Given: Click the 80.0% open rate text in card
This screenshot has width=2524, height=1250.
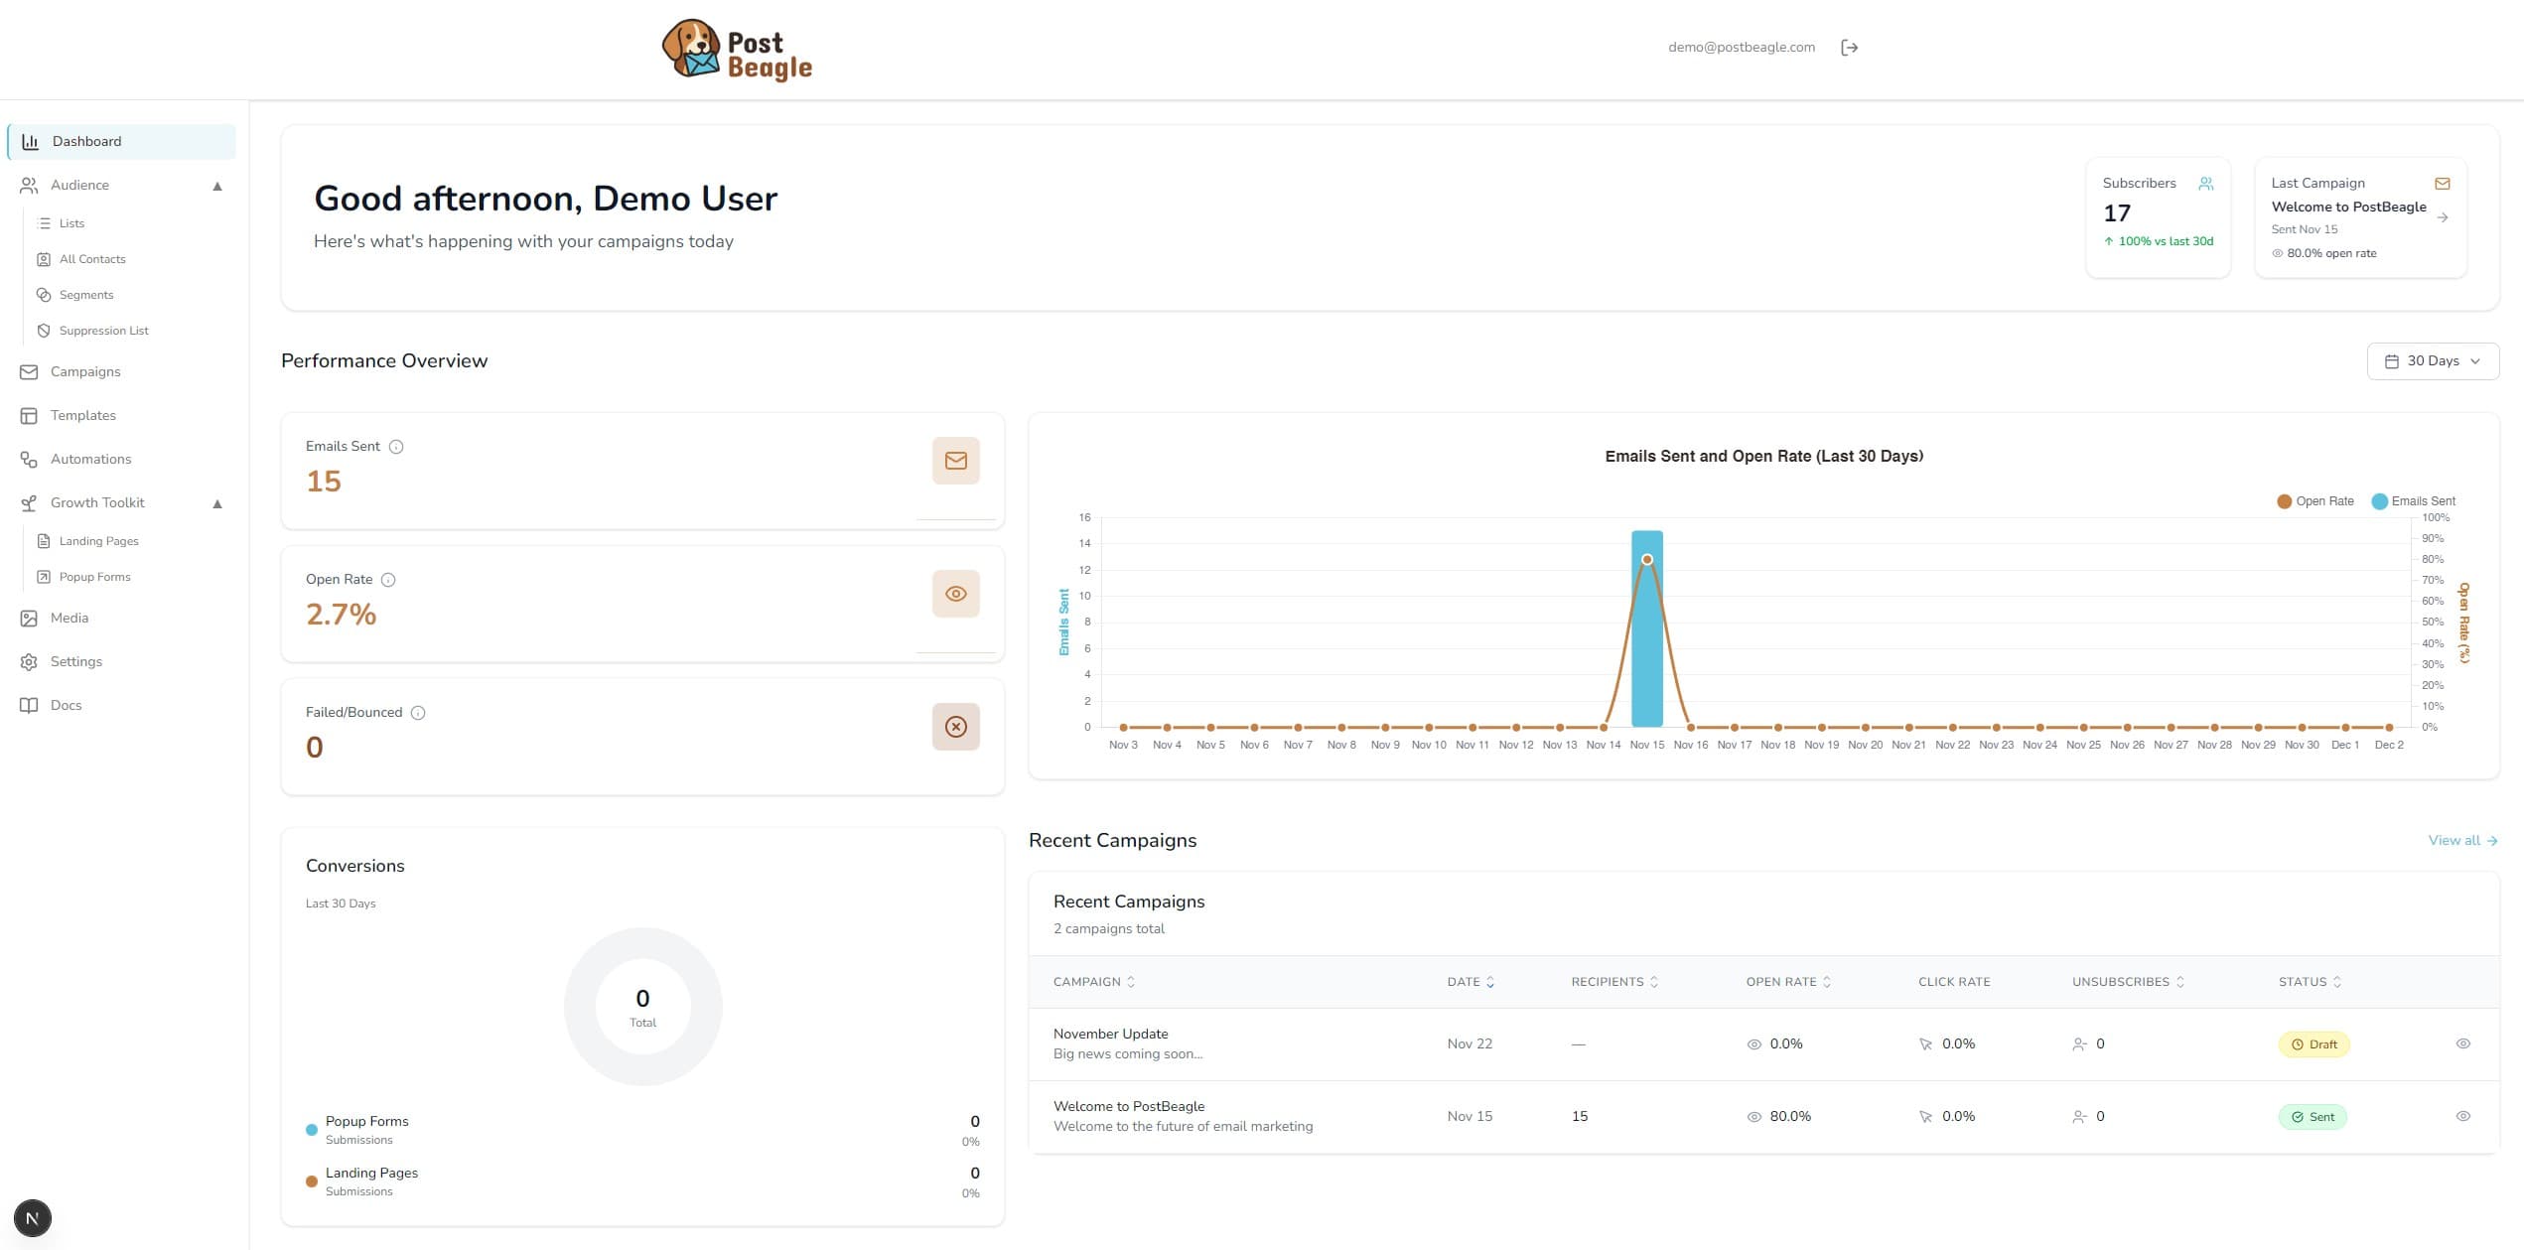Looking at the screenshot, I should 2331,253.
